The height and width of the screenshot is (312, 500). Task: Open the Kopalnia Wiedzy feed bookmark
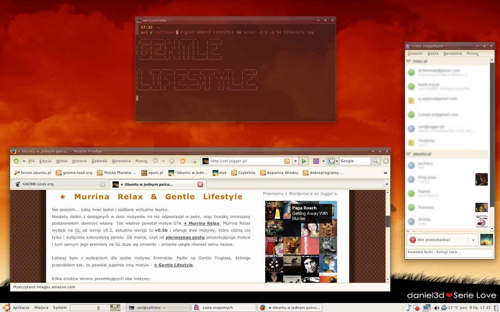coord(279,173)
